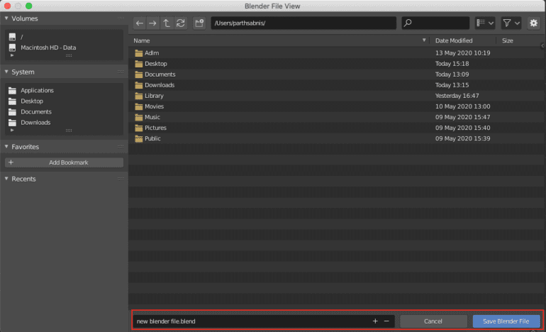Select the Documents folder in file list
This screenshot has height=332, width=546.
coord(160,74)
